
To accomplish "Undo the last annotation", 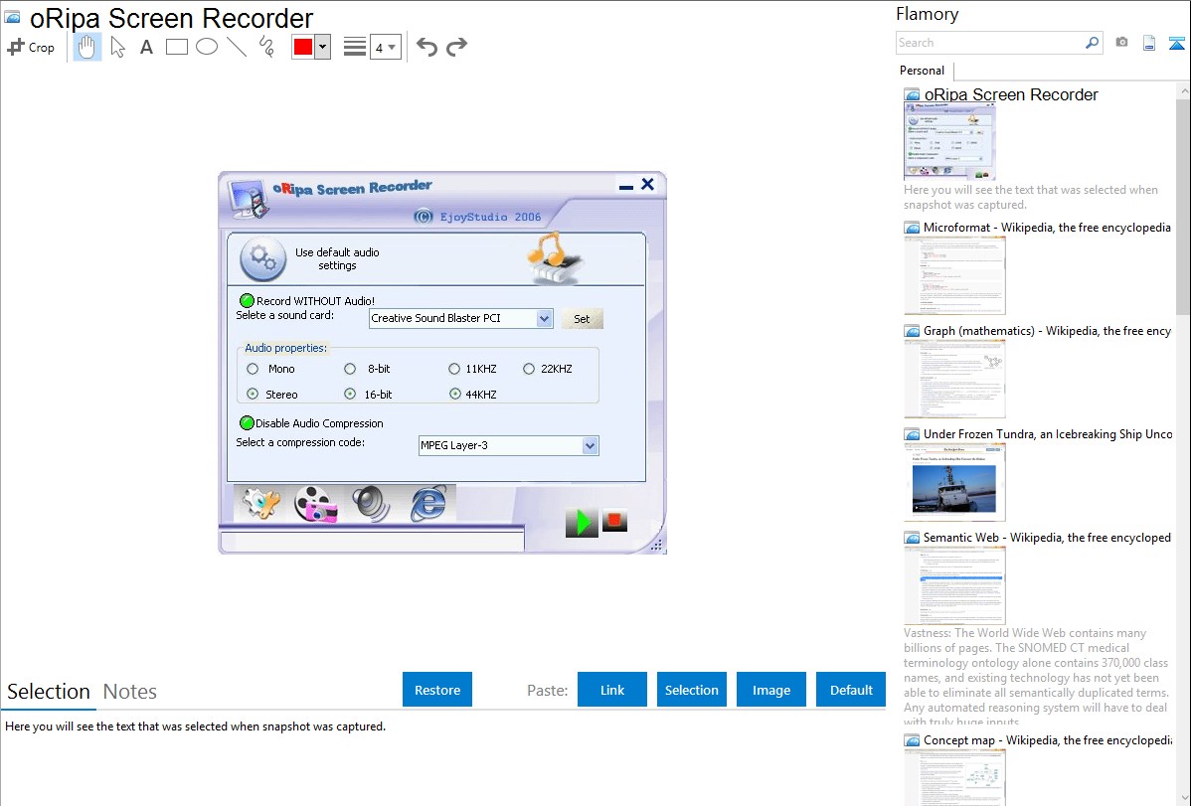I will pyautogui.click(x=426, y=47).
